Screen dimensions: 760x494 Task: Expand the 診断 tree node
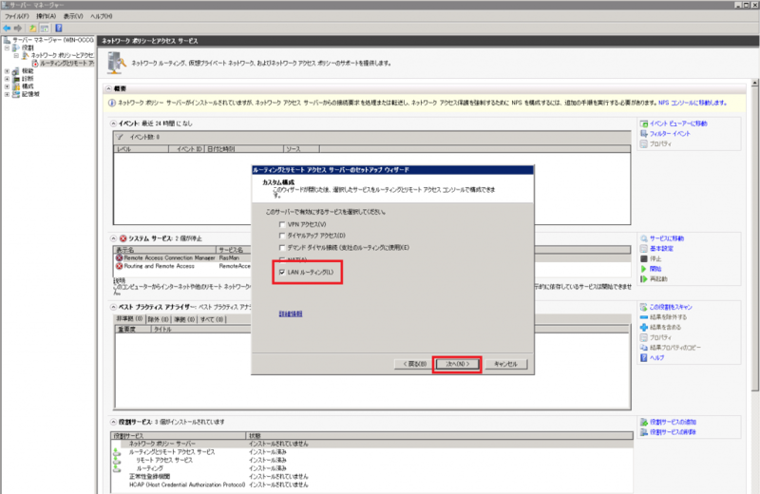pyautogui.click(x=7, y=79)
